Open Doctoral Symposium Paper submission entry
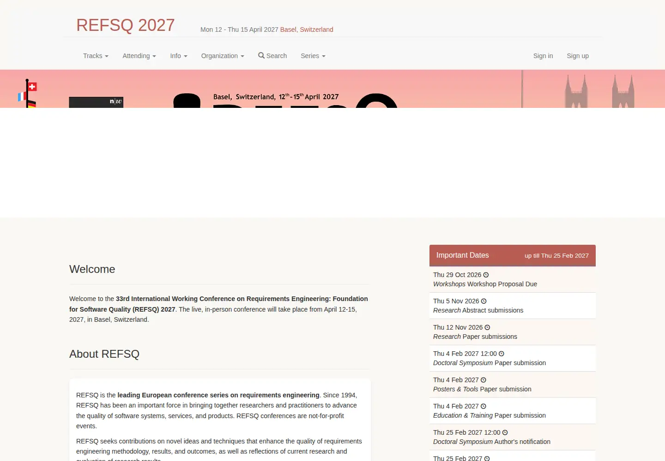 513,358
